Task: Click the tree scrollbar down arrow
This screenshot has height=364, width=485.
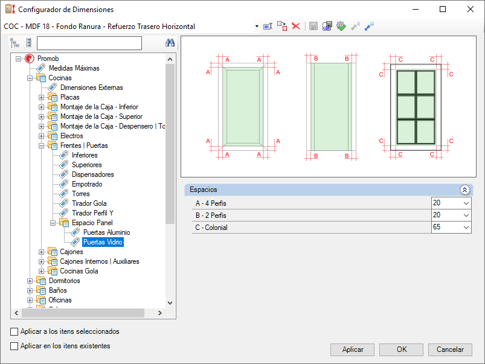Action: [x=170, y=303]
